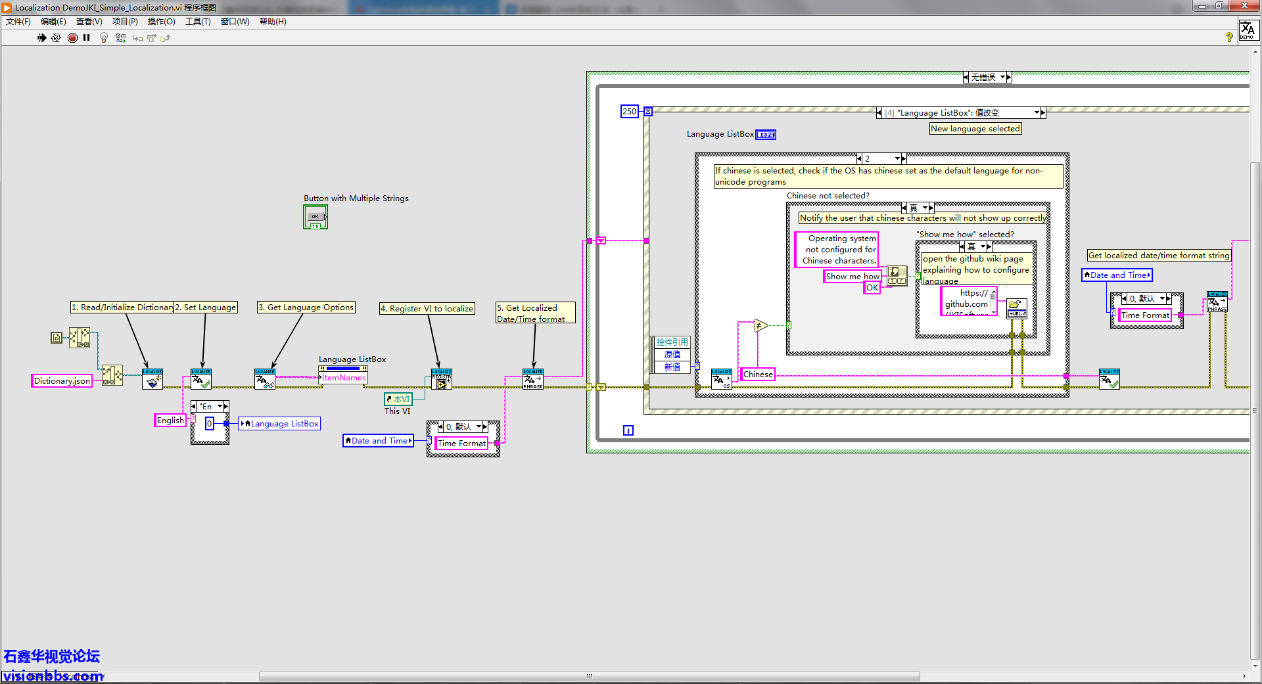Screen dimensions: 1262x684
Task: Toggle the Pause button in toolbar
Action: click(x=87, y=38)
